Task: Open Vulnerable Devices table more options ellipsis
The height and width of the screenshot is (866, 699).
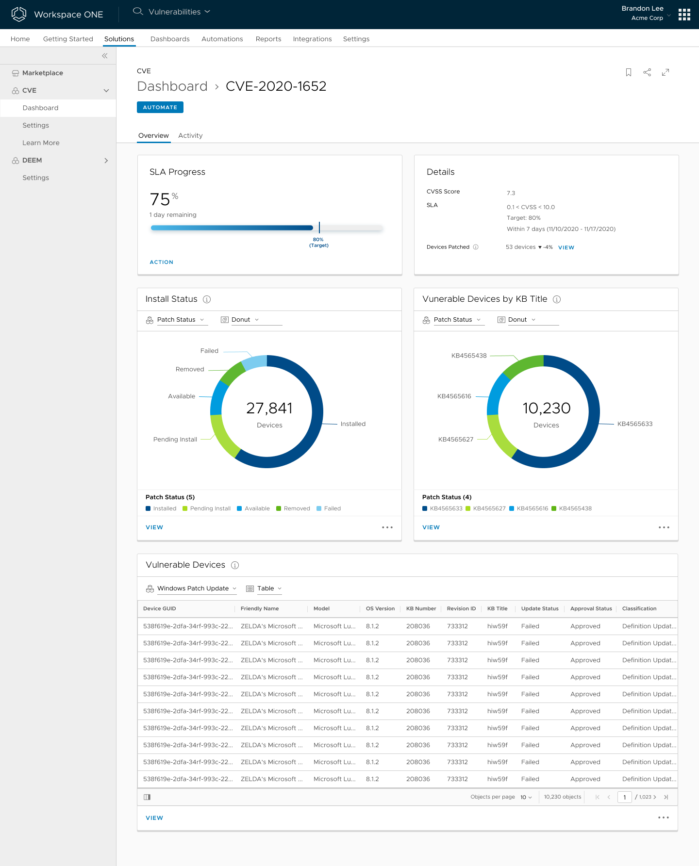Action: point(664,817)
